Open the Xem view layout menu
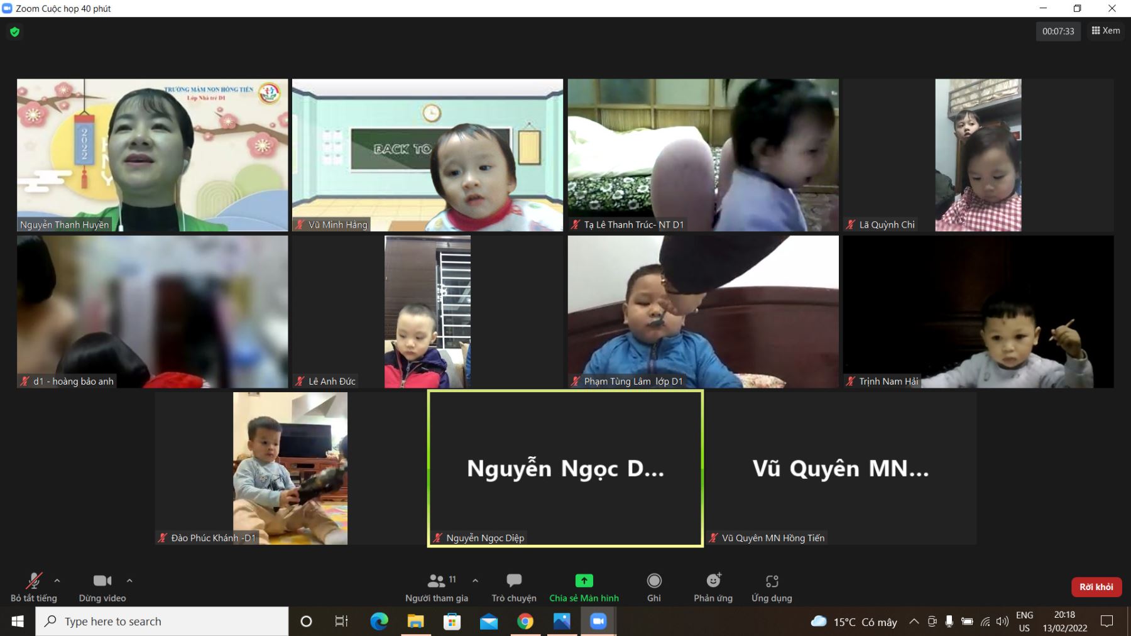This screenshot has width=1131, height=636. click(x=1105, y=31)
